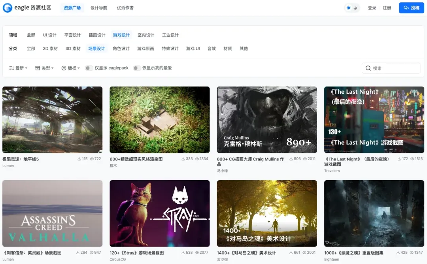Select the 室内设计 field filter
The height and width of the screenshot is (264, 427).
pyautogui.click(x=146, y=35)
